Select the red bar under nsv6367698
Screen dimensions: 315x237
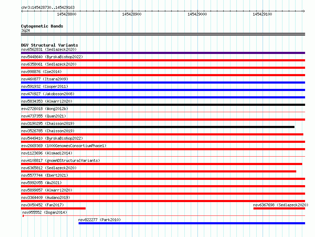[x=279, y=208]
